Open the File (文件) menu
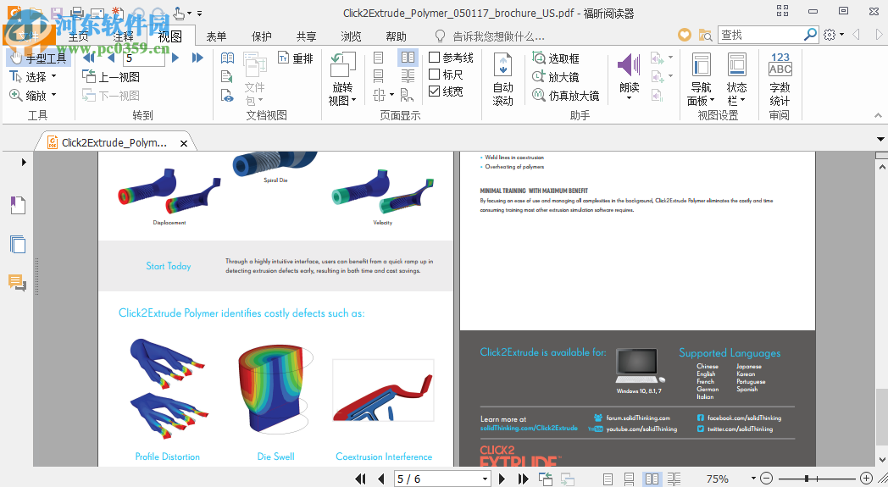Screen dimensions: 888x487 pyautogui.click(x=28, y=36)
